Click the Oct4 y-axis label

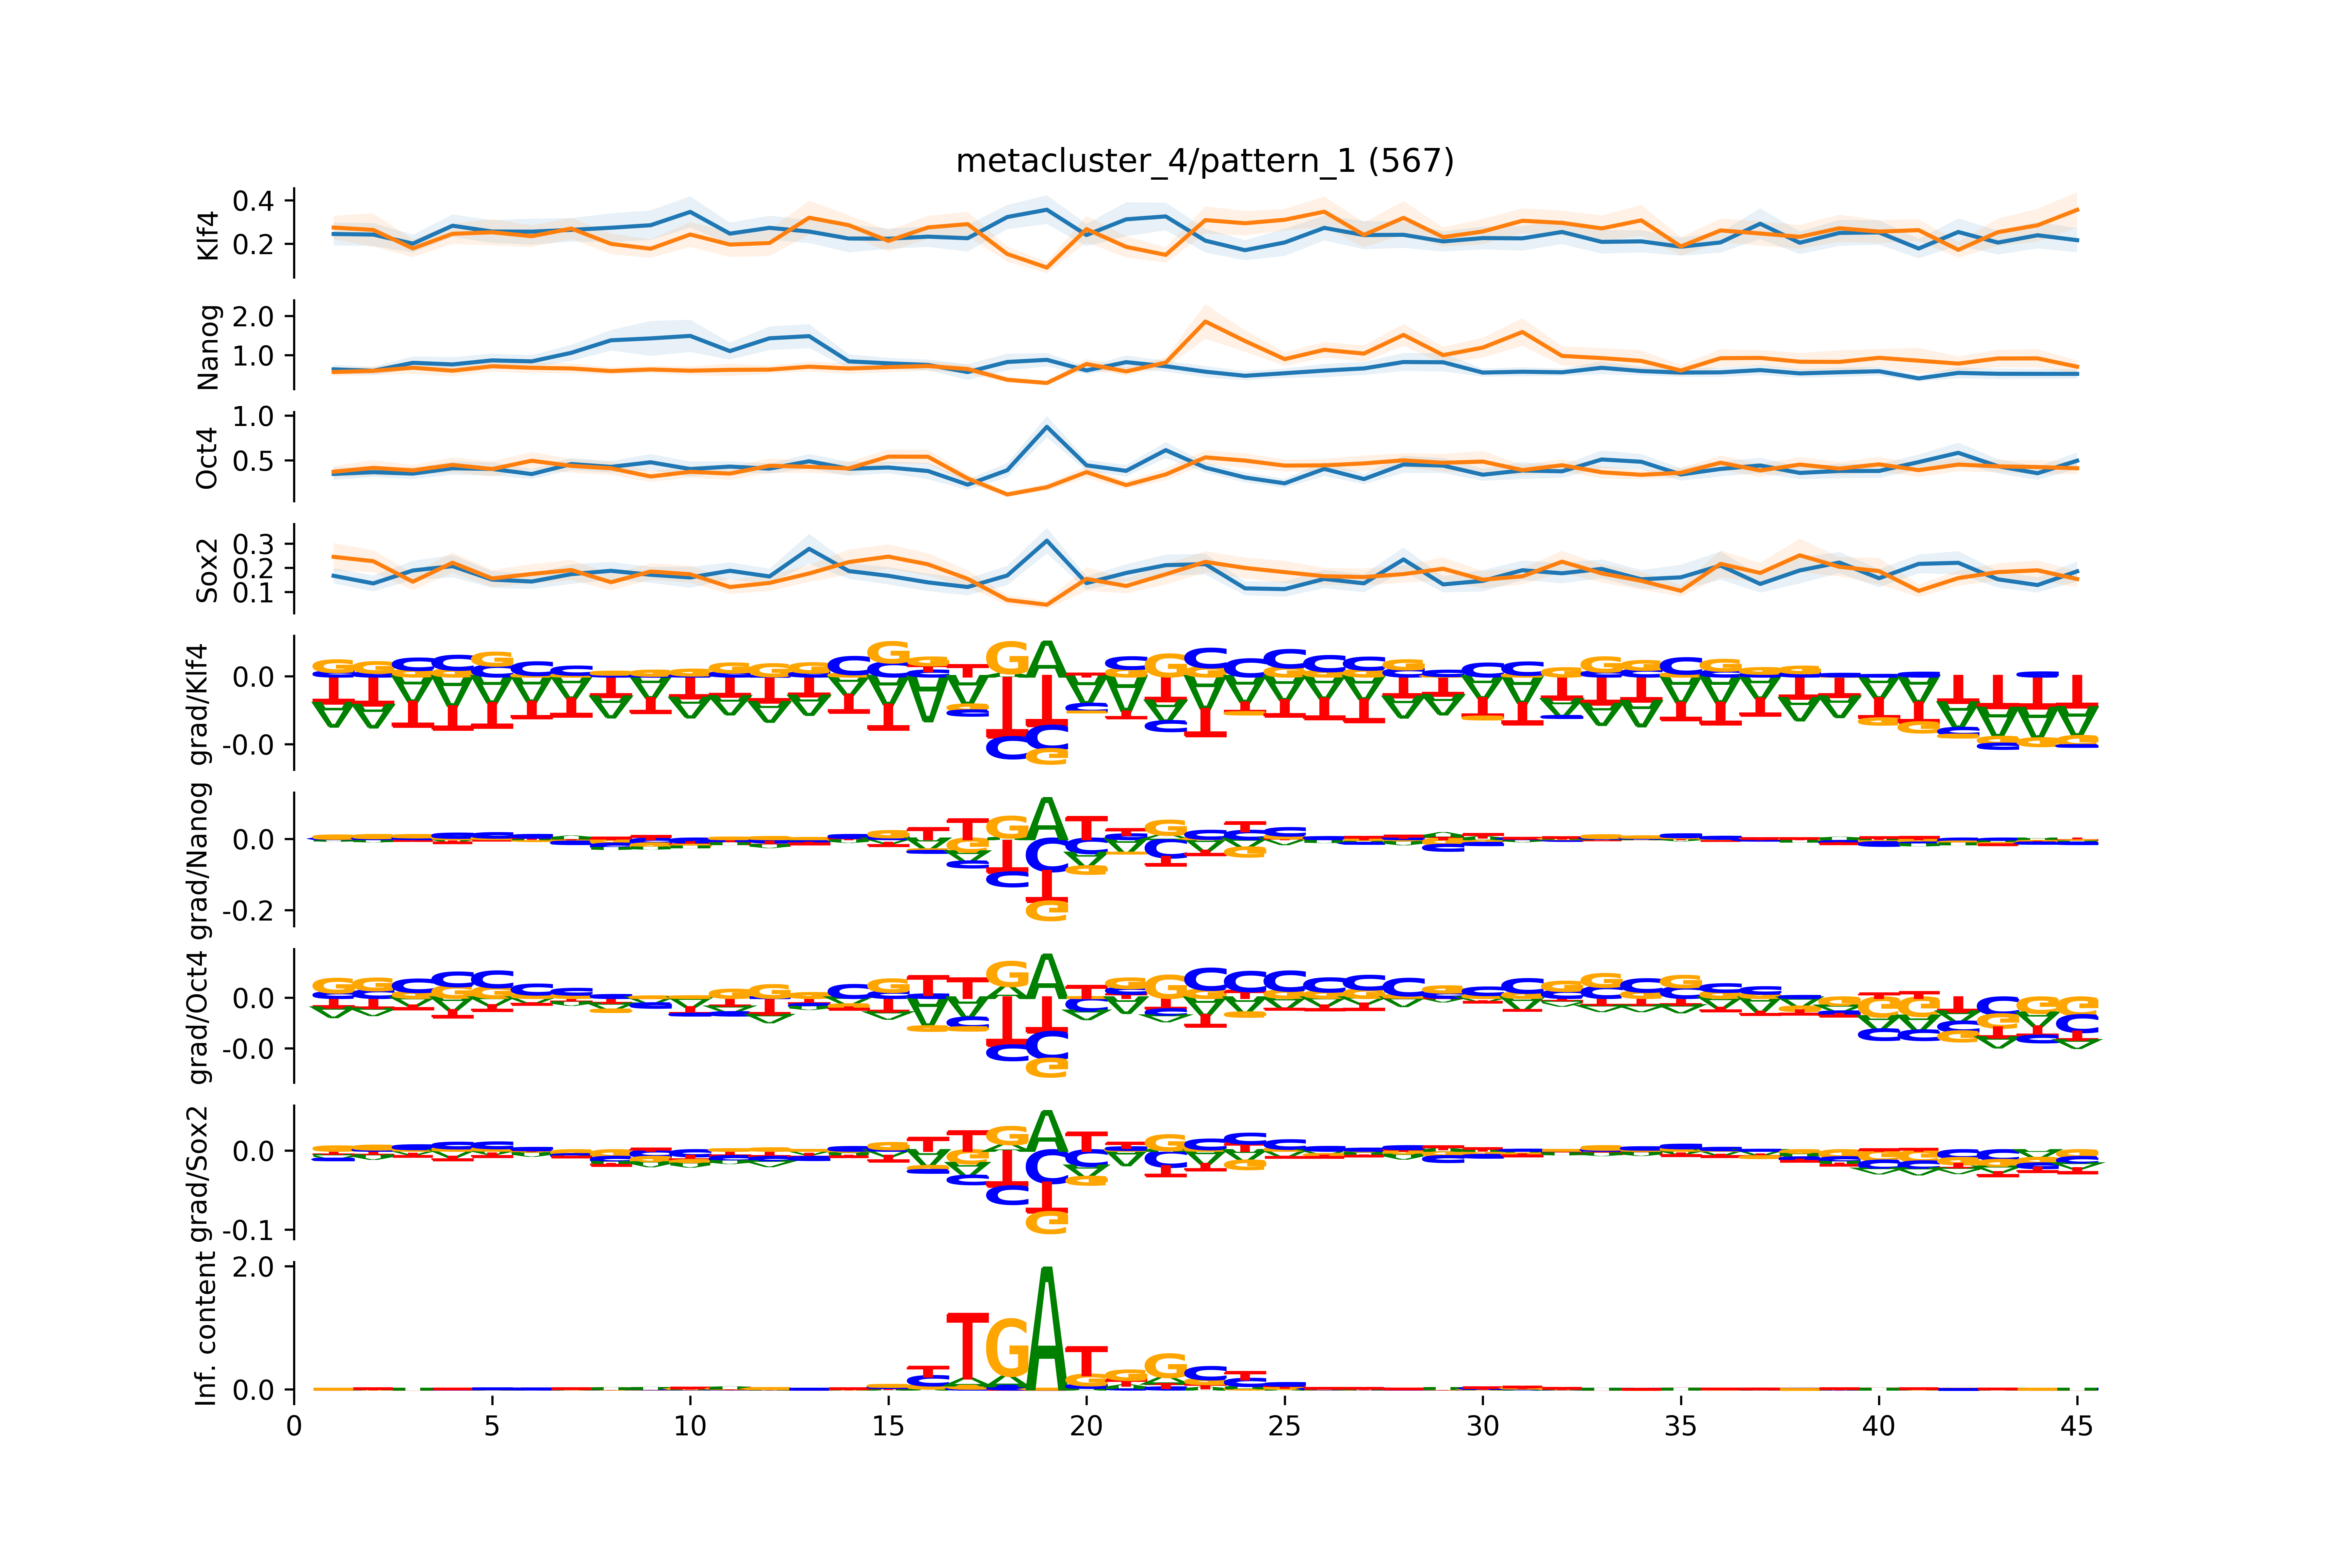pos(207,458)
